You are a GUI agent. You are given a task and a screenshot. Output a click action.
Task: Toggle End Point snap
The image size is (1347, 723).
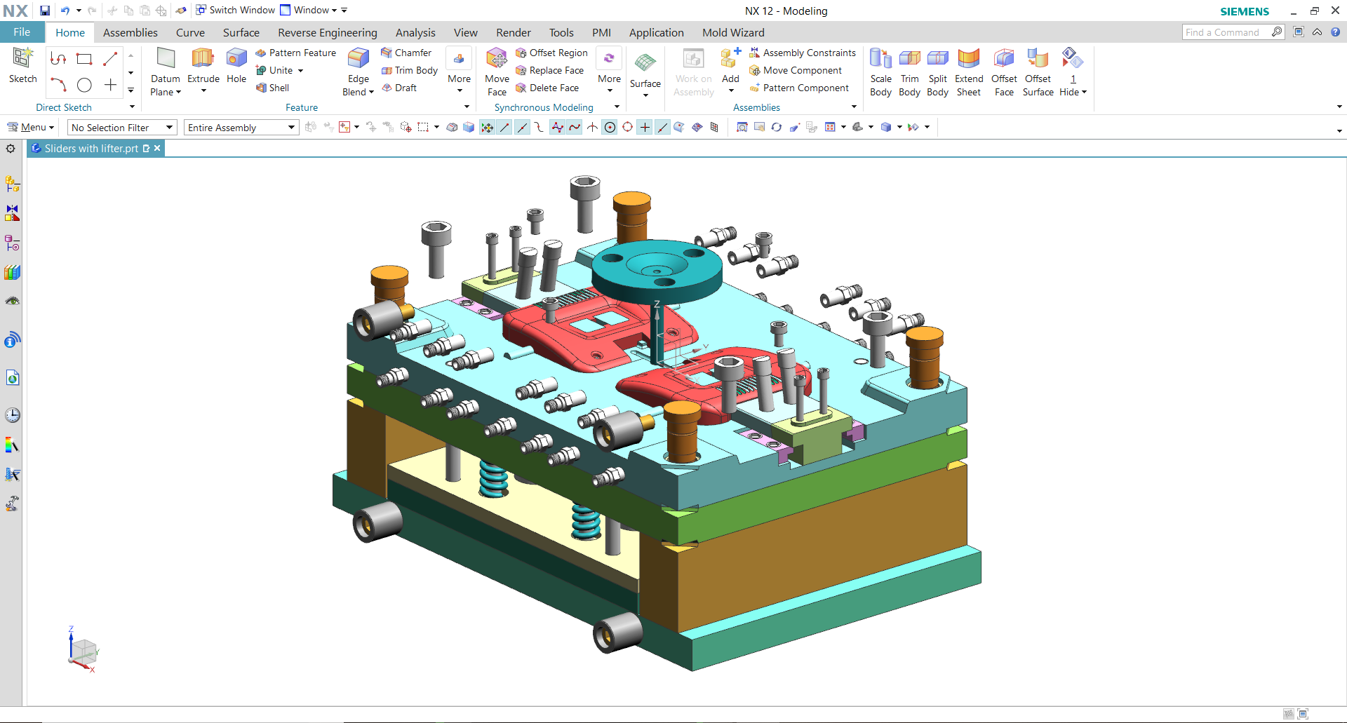[x=504, y=127]
